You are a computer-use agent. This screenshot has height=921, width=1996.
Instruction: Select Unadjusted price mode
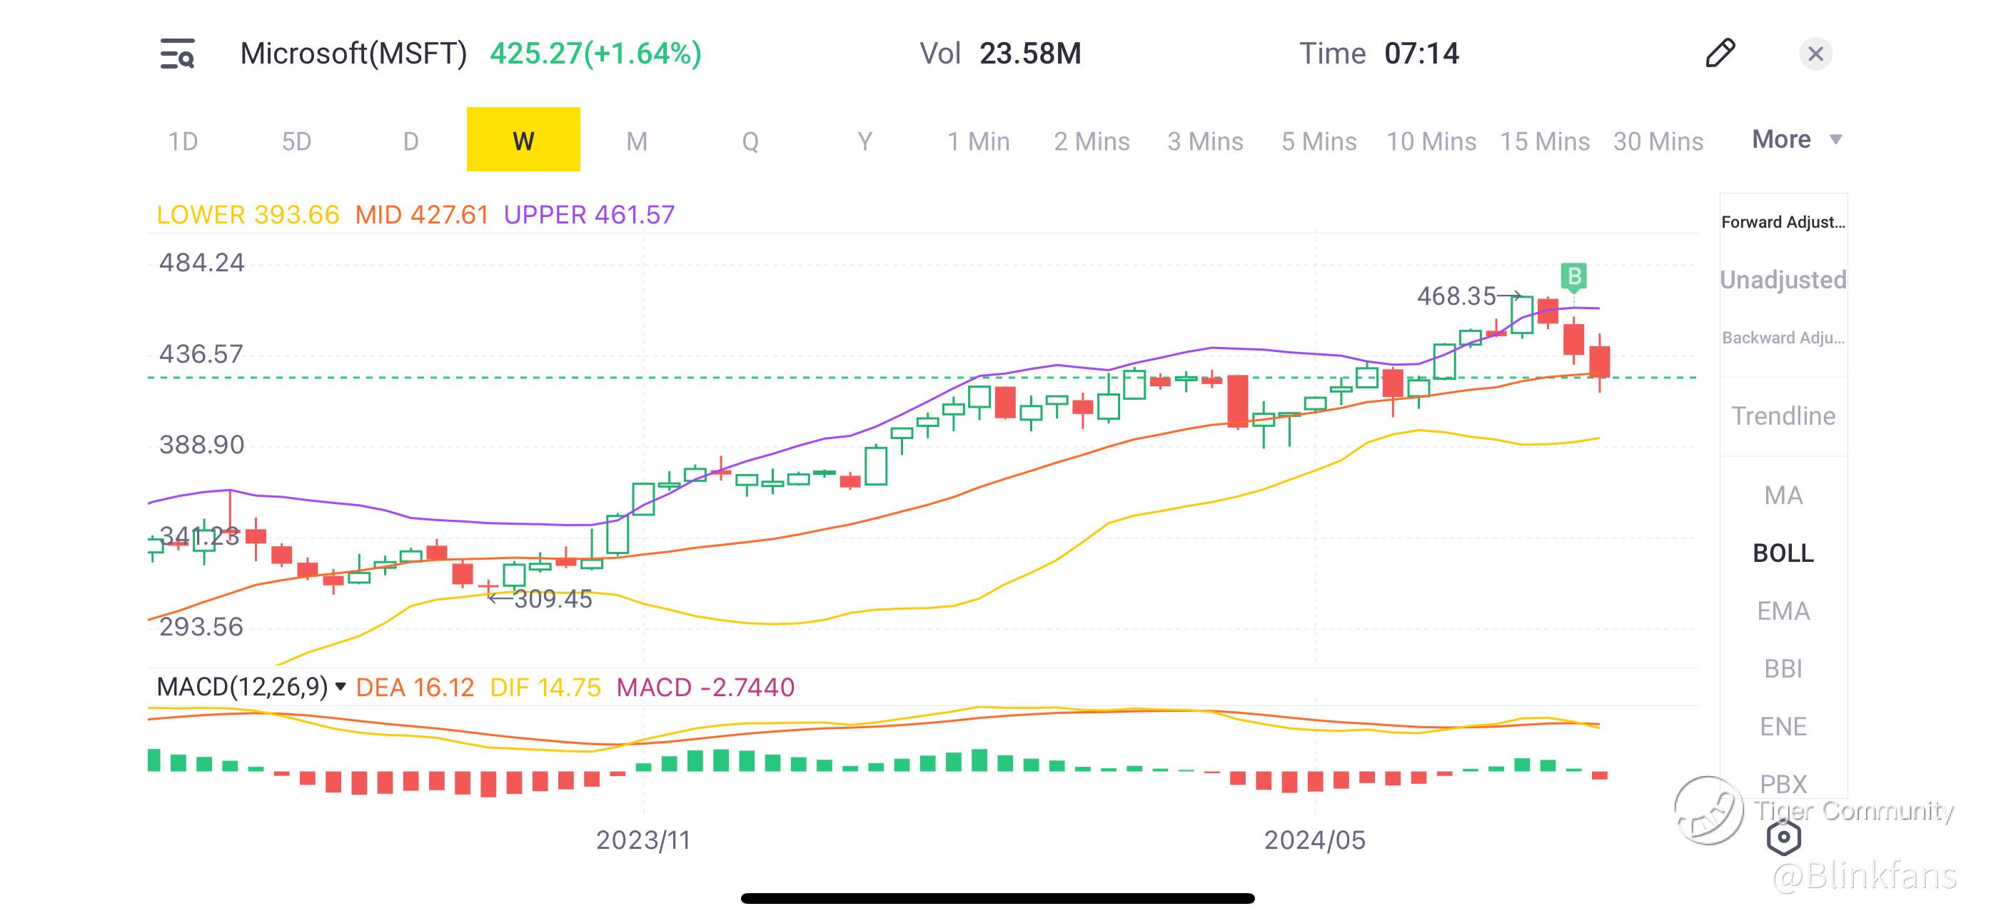click(1783, 280)
